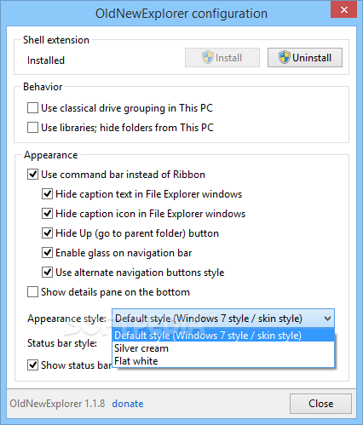Pick Flat white appearance style
The image size is (363, 425).
pyautogui.click(x=223, y=361)
